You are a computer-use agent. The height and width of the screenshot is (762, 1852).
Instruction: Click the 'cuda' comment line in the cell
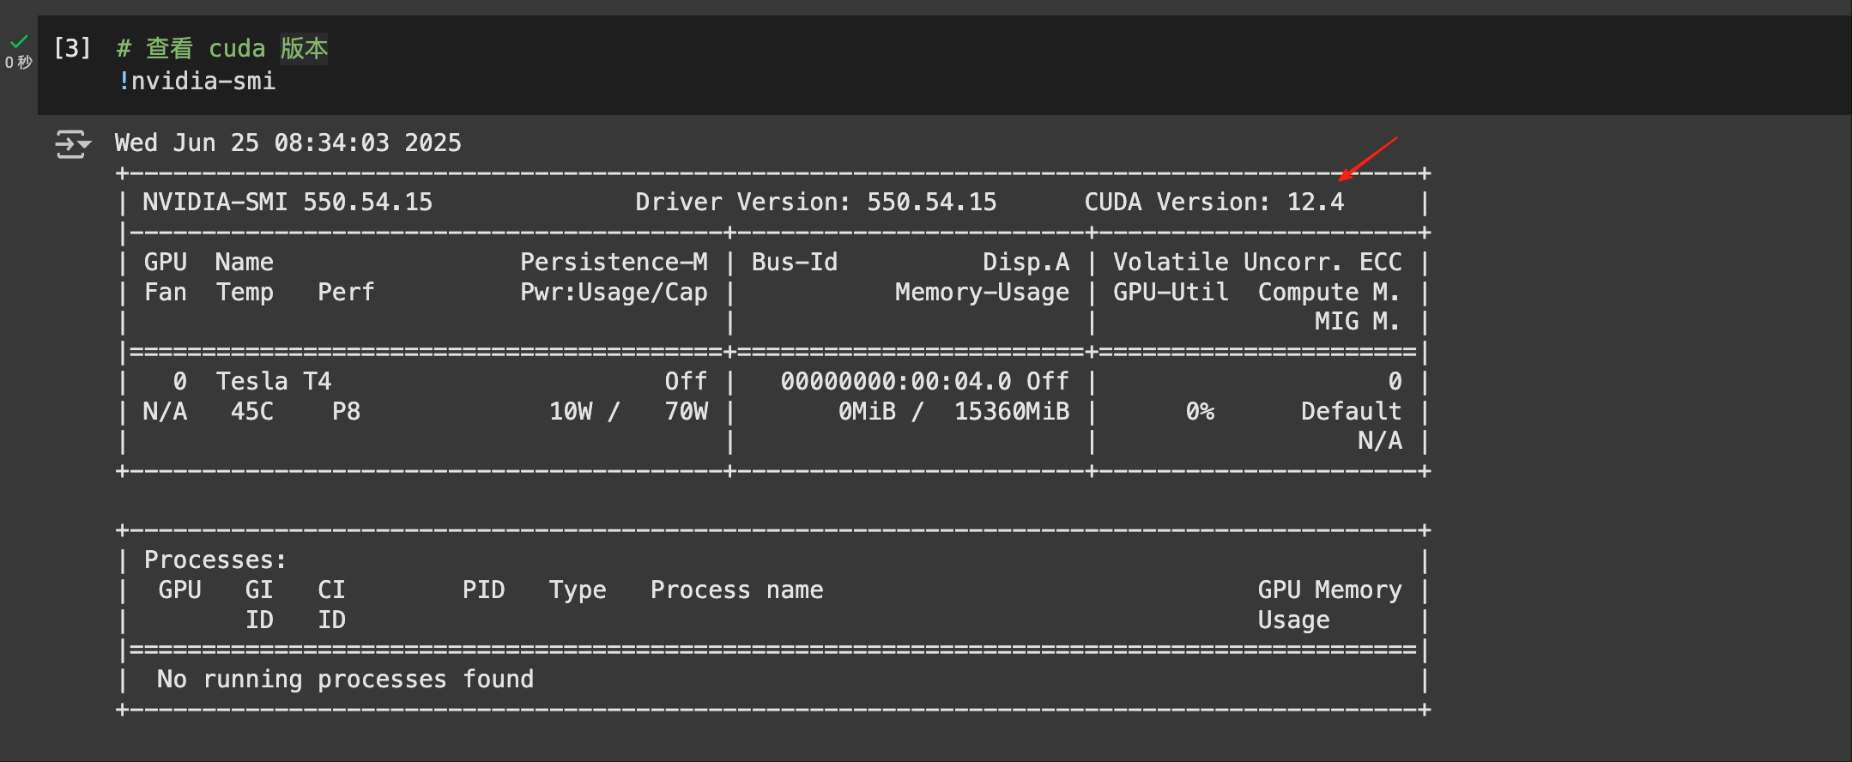tap(222, 48)
